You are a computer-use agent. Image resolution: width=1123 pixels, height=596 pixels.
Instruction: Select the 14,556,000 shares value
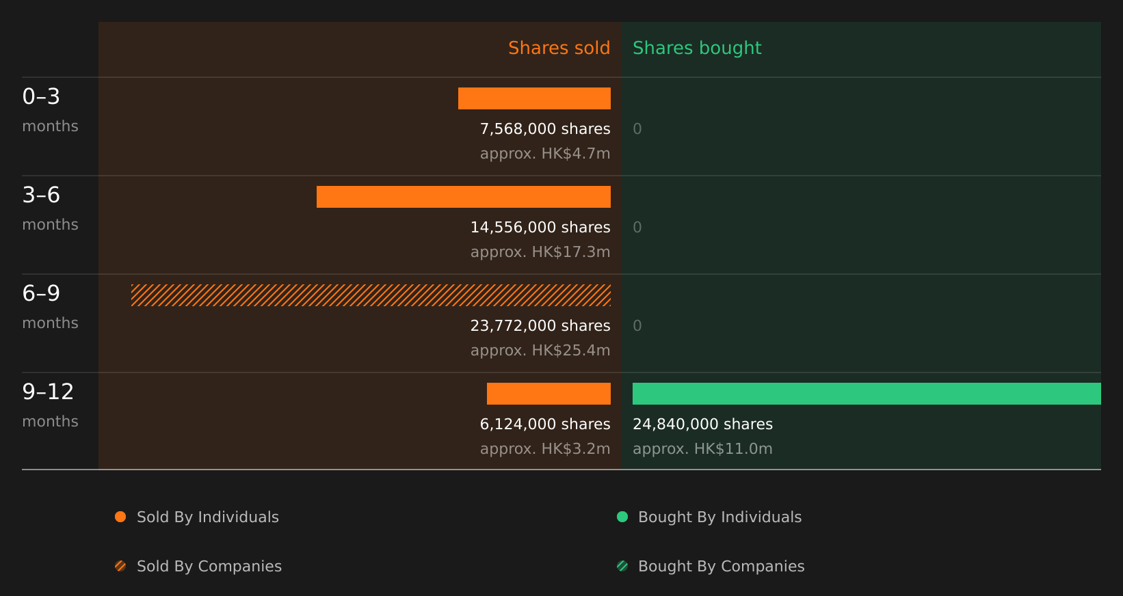coord(540,228)
